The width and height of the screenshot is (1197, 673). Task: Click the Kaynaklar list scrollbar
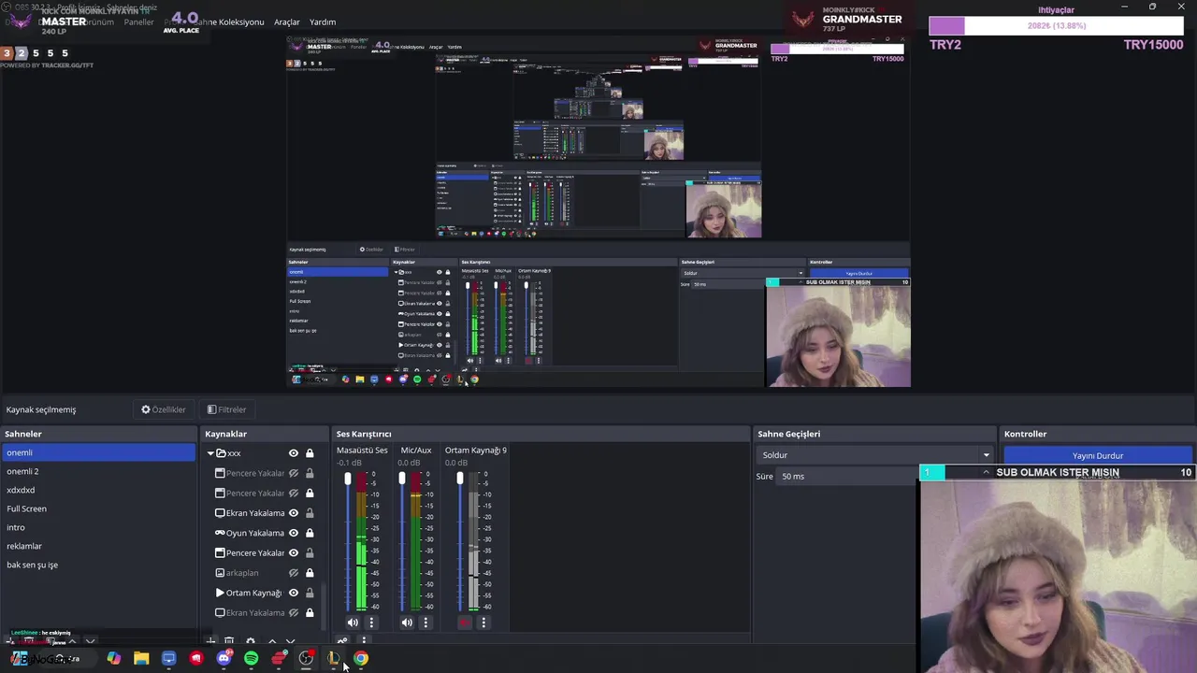click(324, 607)
